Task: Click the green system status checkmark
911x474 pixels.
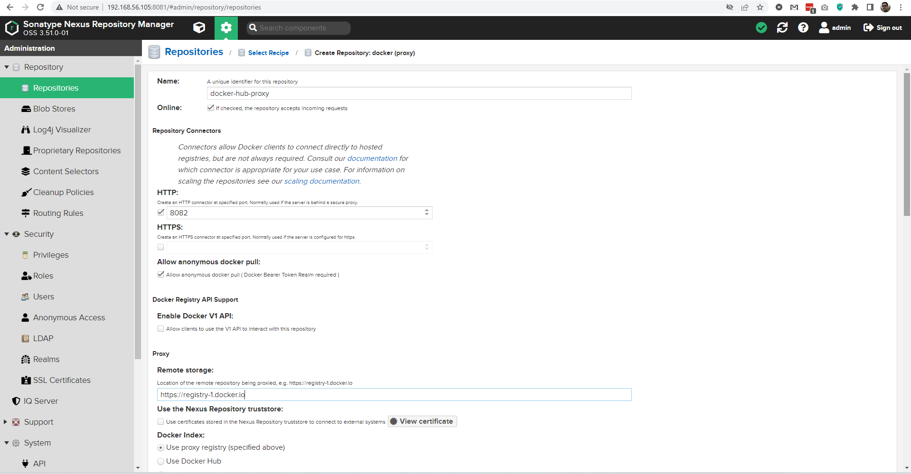Action: pyautogui.click(x=761, y=28)
